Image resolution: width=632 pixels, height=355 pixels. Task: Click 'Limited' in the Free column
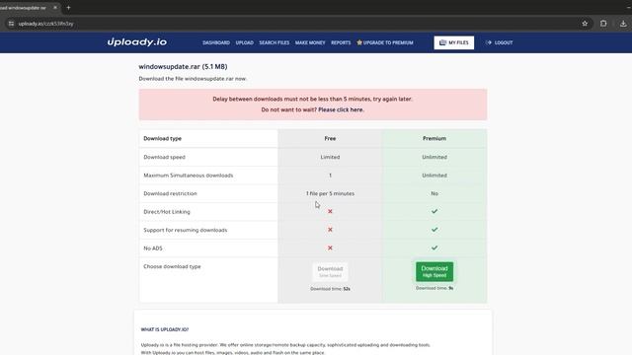(330, 157)
